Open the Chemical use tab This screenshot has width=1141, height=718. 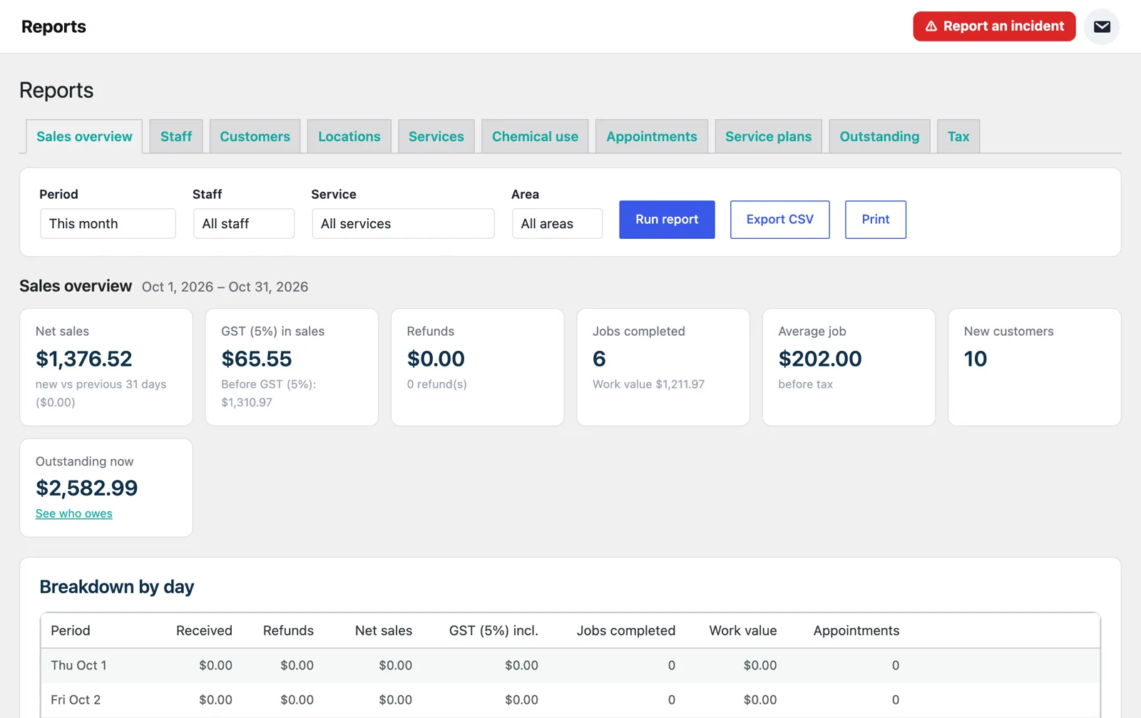point(535,136)
